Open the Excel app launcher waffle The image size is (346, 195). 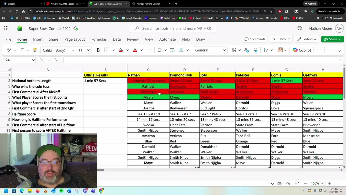point(6,28)
